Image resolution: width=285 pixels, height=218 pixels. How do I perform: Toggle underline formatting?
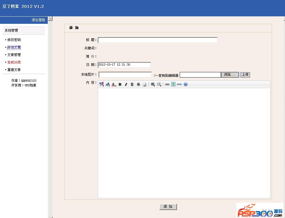coord(132,84)
